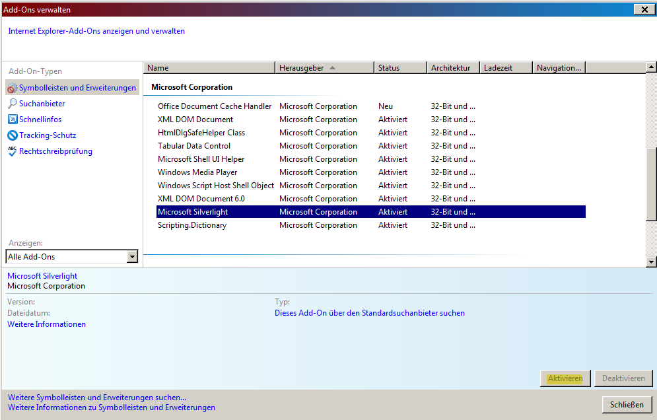Click the Deaktivieren button
The width and height of the screenshot is (657, 420).
pos(623,378)
